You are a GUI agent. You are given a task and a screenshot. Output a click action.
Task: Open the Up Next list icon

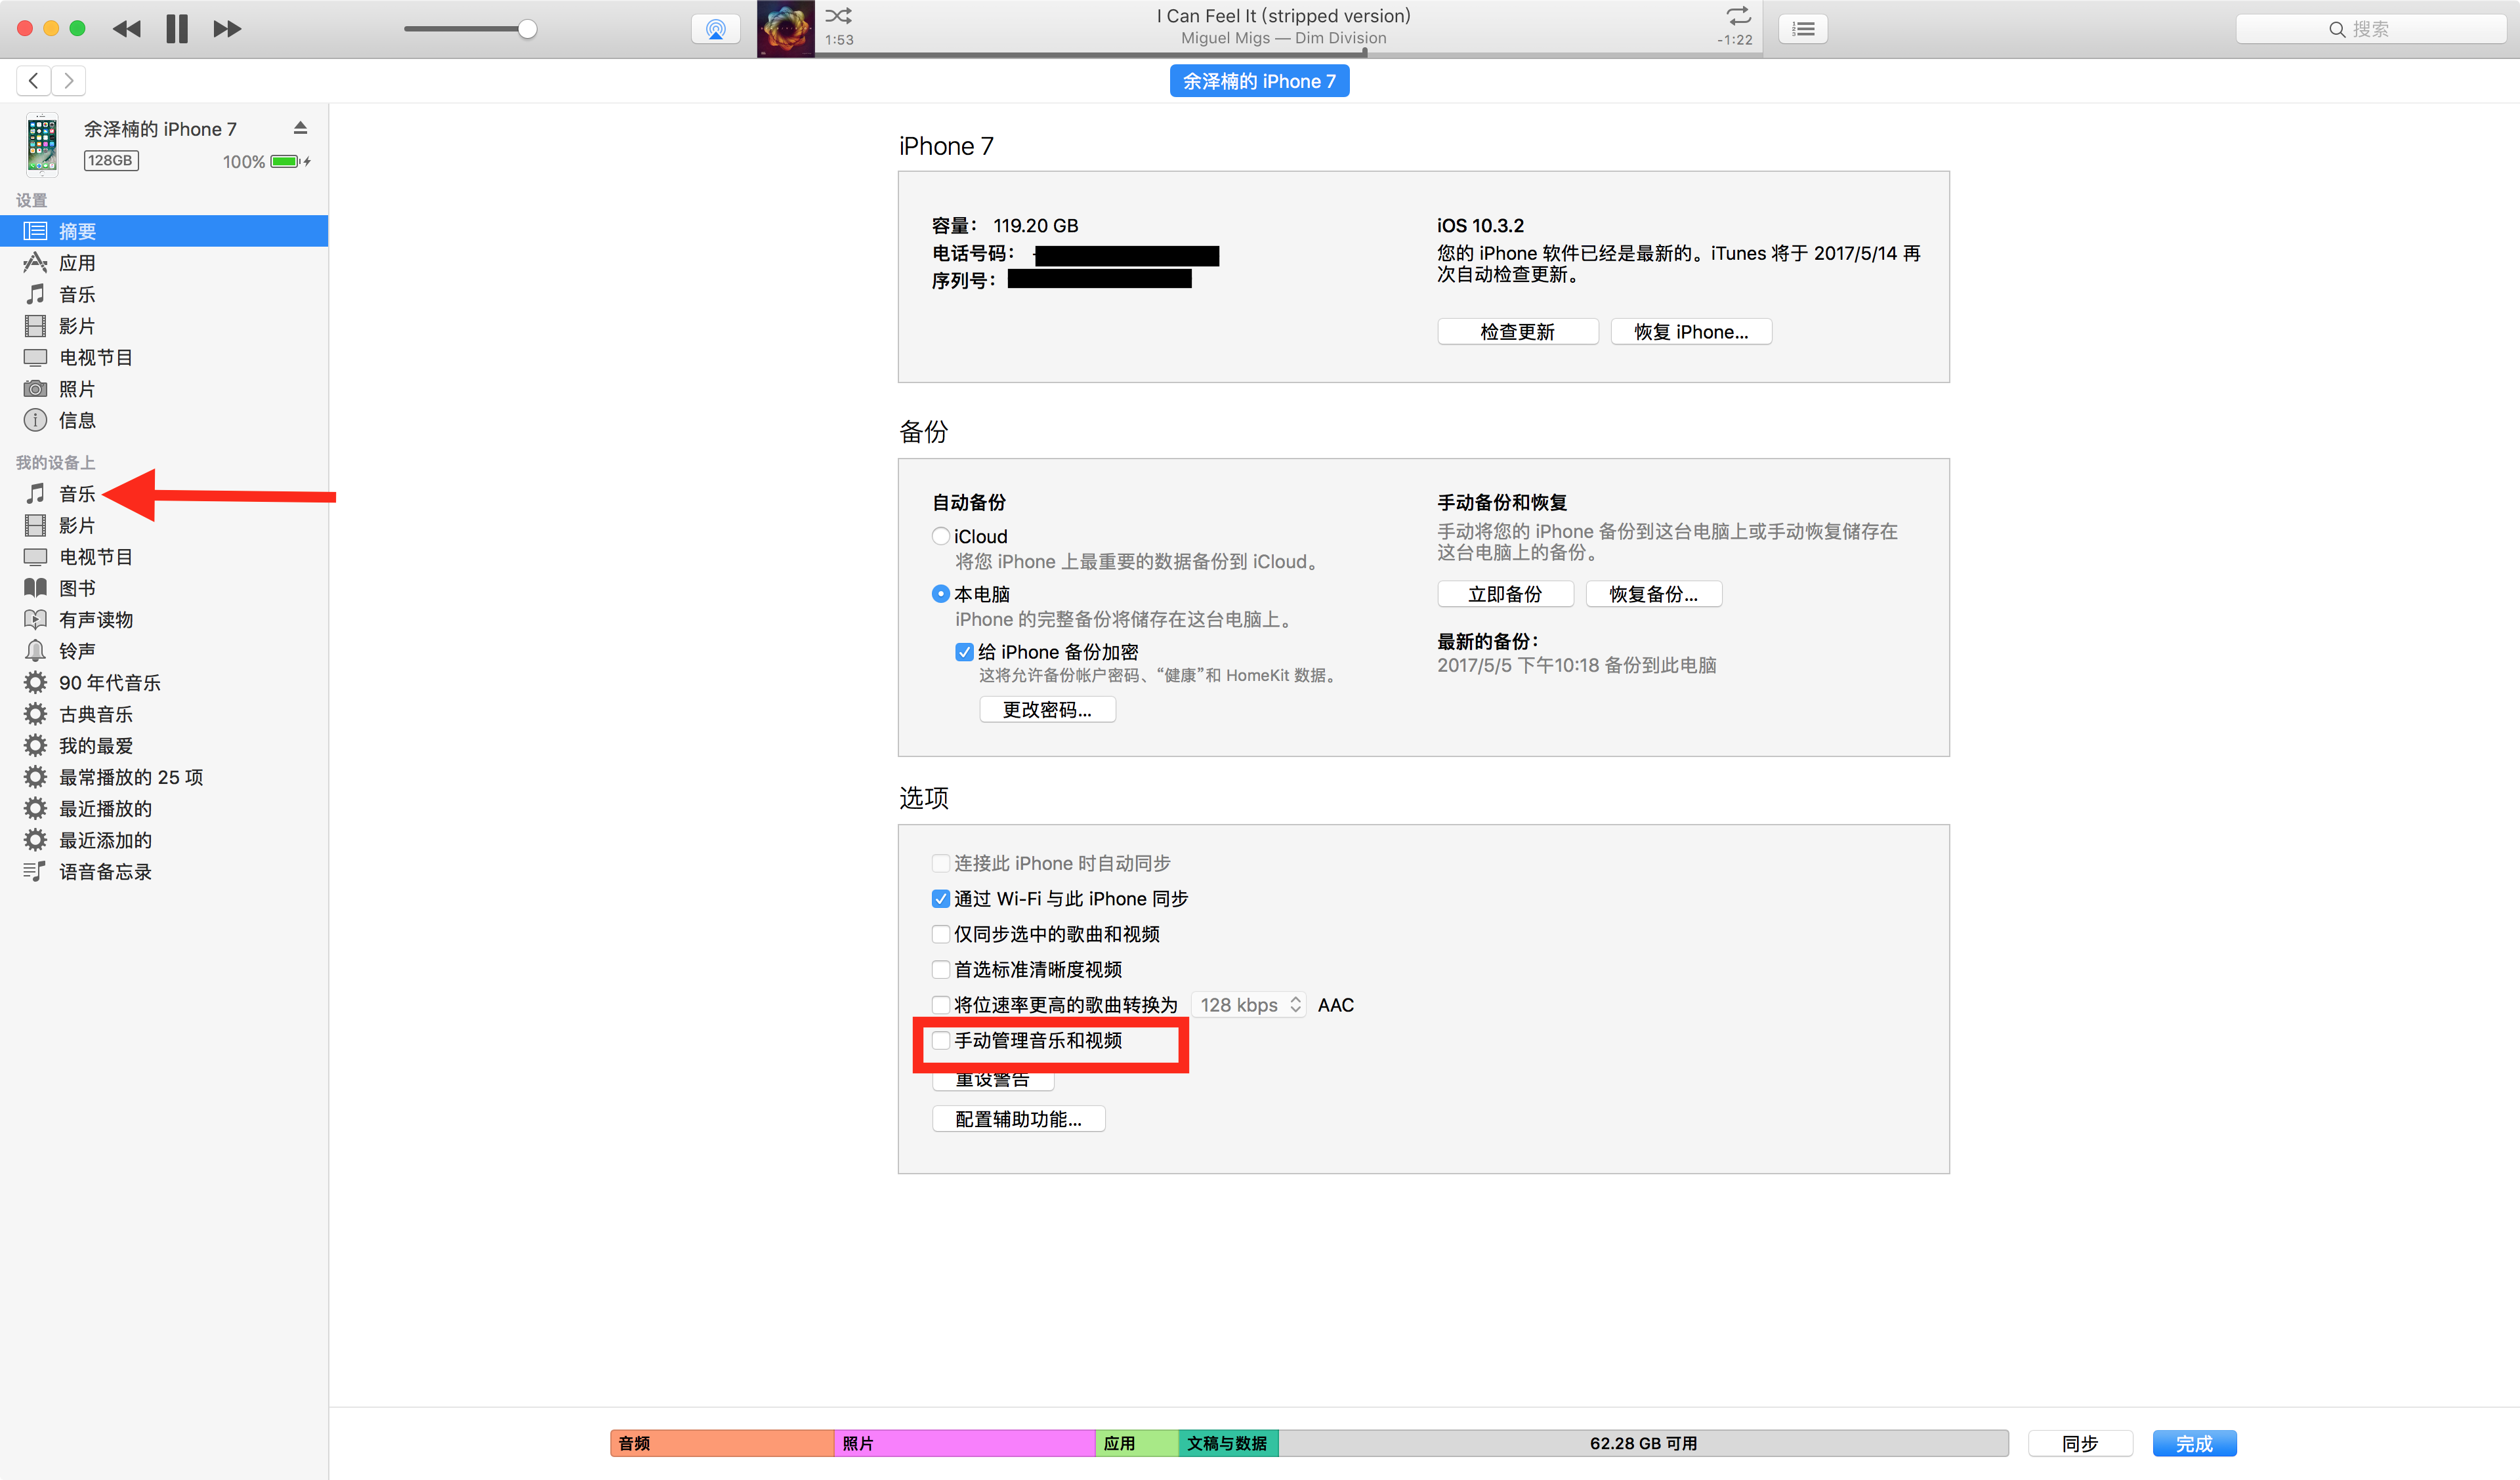pos(1803,29)
